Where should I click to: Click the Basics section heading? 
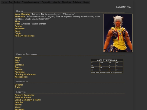pos(20,11)
